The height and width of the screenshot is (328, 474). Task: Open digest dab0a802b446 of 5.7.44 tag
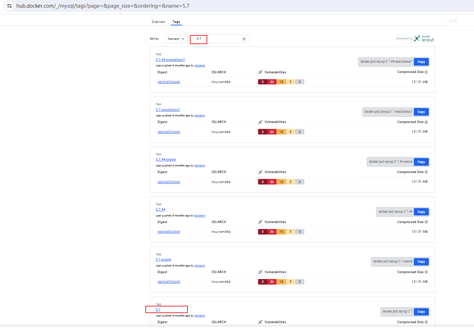tap(169, 232)
